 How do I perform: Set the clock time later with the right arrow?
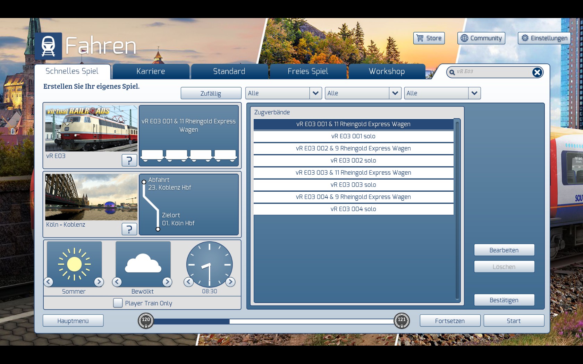point(230,282)
